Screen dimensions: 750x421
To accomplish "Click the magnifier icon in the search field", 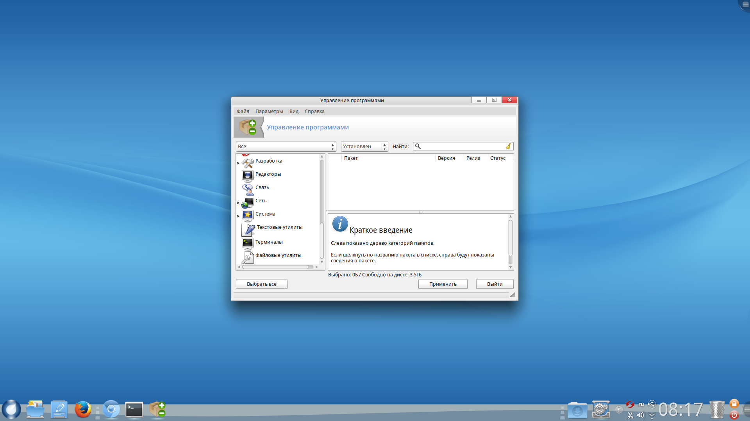I will 418,146.
